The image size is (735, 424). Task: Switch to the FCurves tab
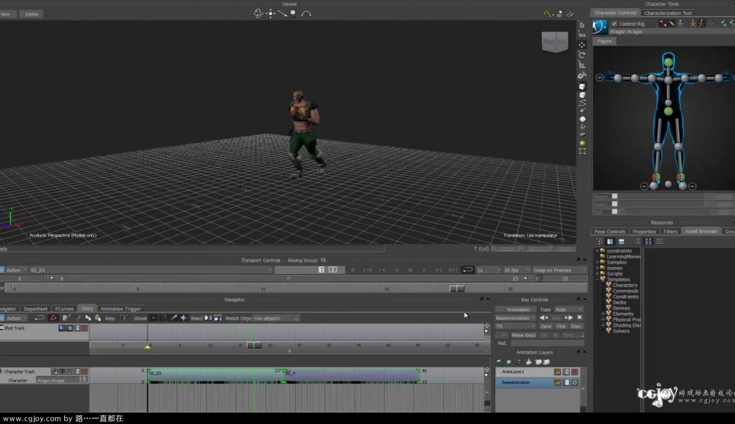pyautogui.click(x=64, y=309)
